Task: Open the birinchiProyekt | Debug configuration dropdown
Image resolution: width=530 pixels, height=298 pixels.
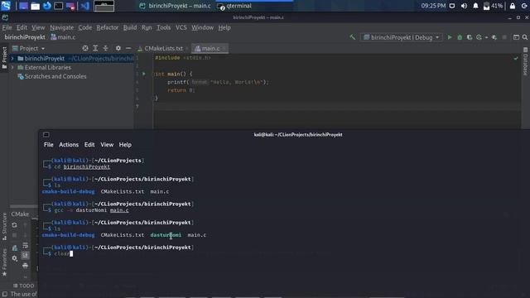Action: (401, 37)
